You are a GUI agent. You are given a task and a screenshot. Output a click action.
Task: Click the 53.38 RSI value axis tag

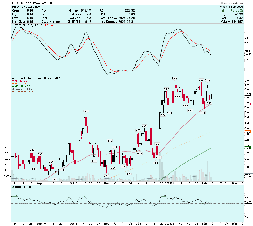coord(248,202)
